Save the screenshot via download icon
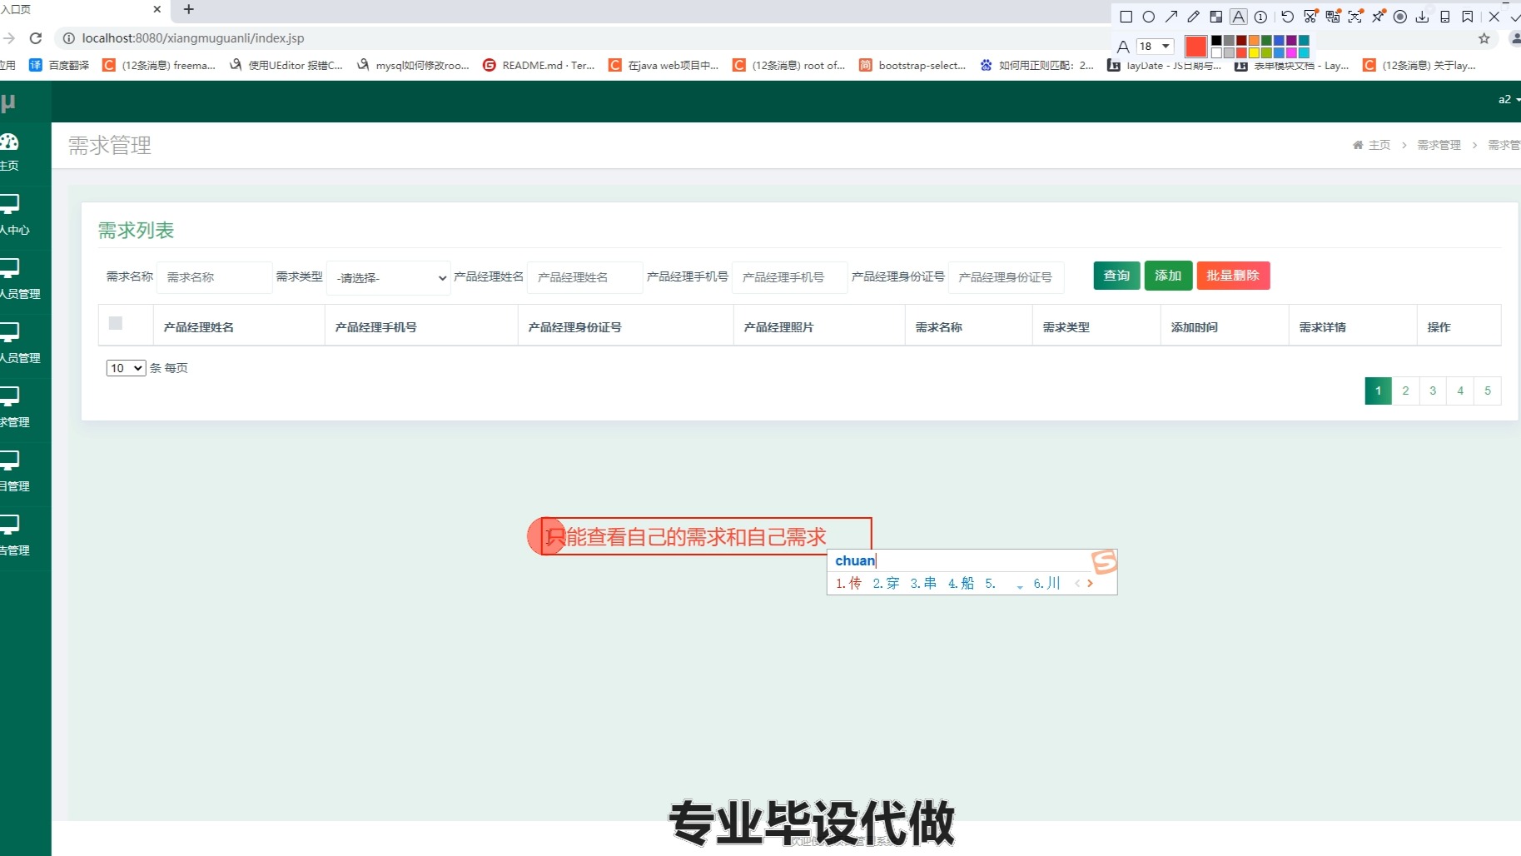Viewport: 1521px width, 856px height. tap(1422, 17)
